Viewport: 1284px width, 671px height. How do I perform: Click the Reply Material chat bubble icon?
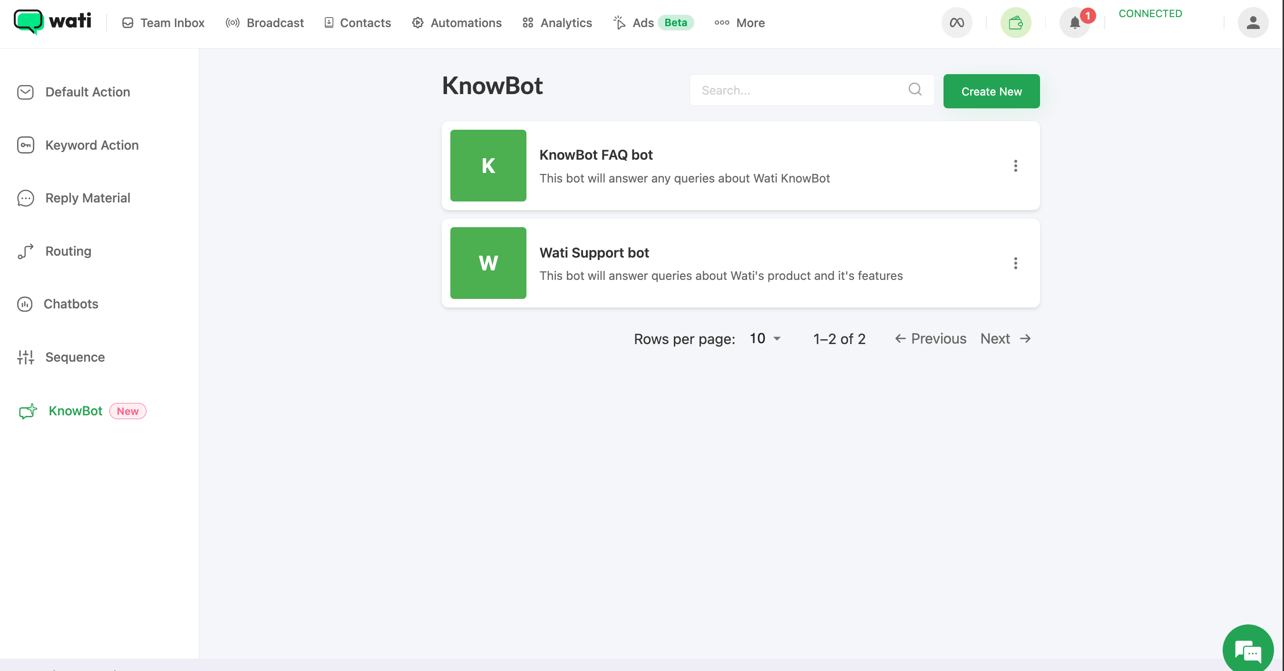(x=25, y=198)
